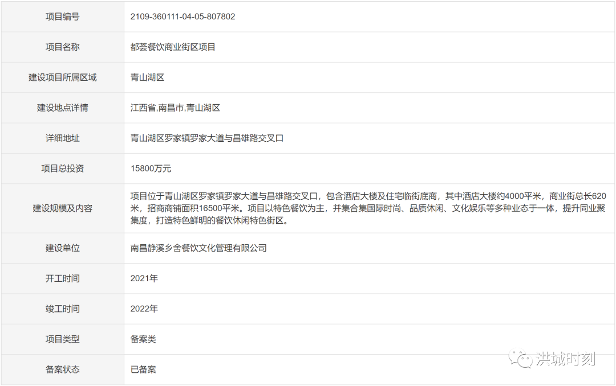The width and height of the screenshot is (616, 386).
Task: Select the construction scale description paragraph
Action: 368,208
